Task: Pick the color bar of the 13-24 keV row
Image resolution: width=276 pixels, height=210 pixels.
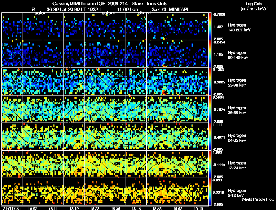Action: 210,164
